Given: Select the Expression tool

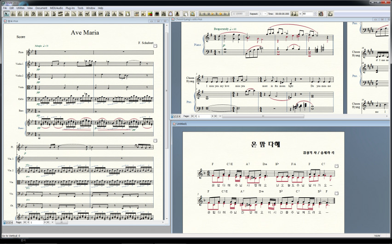Looking at the screenshot, I should [87, 14].
